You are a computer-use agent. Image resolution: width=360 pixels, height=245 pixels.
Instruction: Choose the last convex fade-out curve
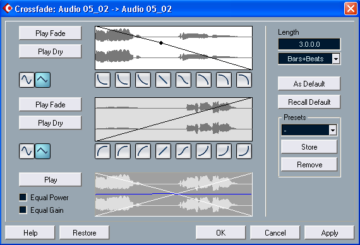click(x=244, y=80)
